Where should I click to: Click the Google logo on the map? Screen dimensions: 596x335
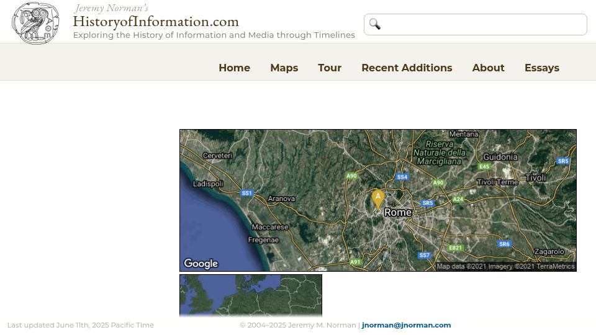(x=201, y=263)
